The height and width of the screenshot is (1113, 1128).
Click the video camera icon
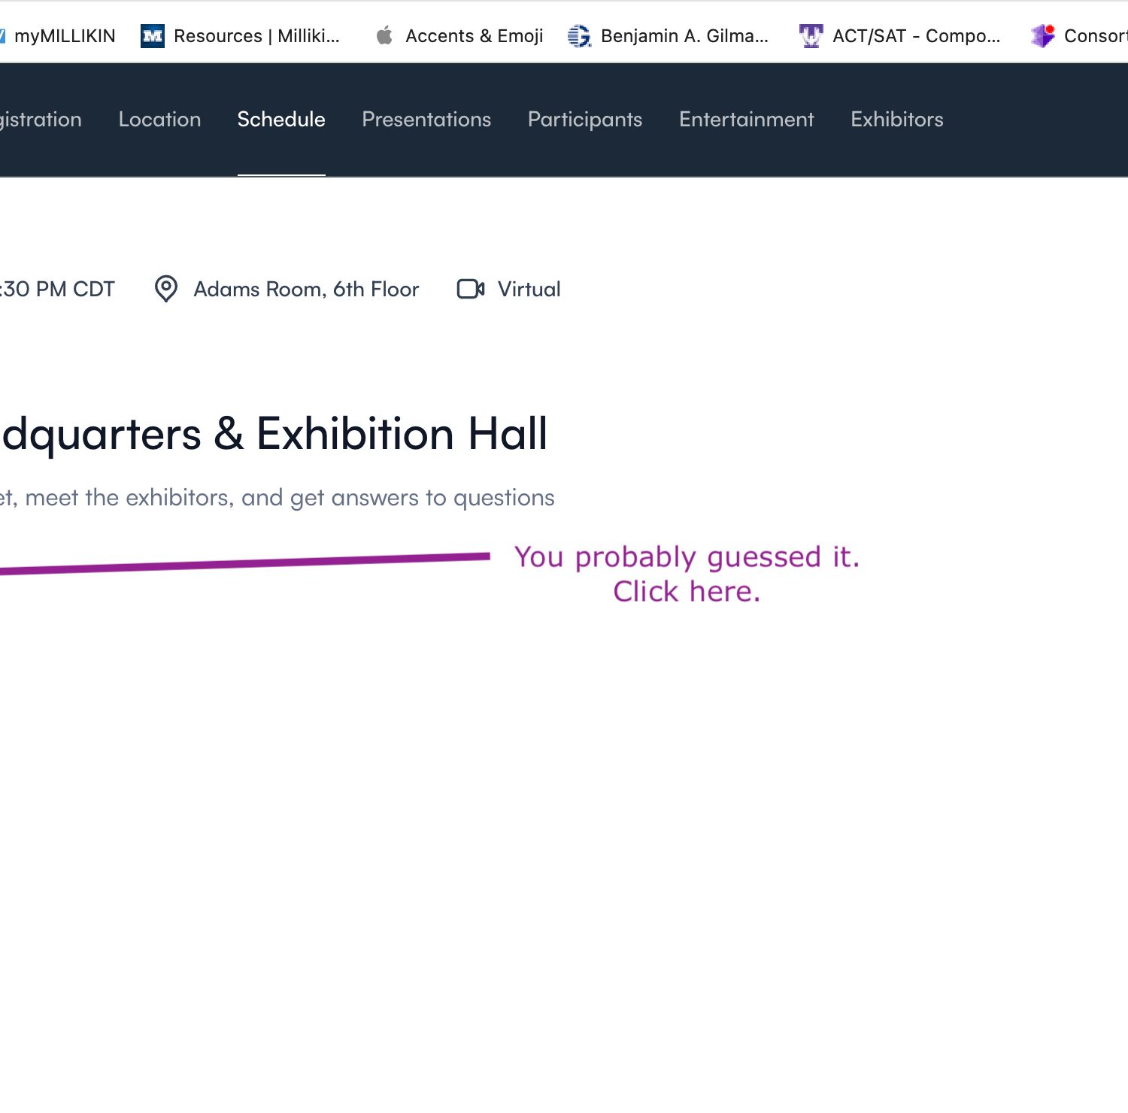click(471, 289)
